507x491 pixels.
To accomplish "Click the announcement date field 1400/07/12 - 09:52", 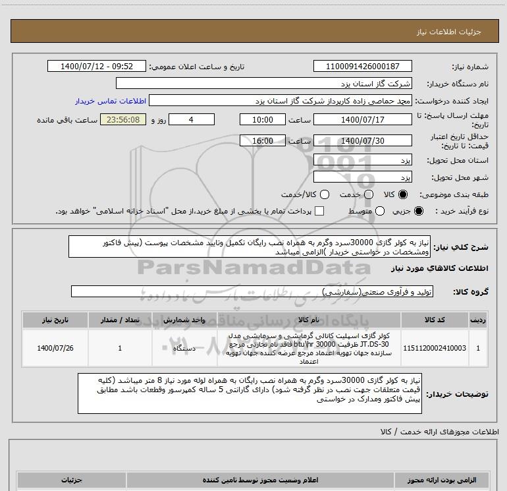I will click(97, 66).
